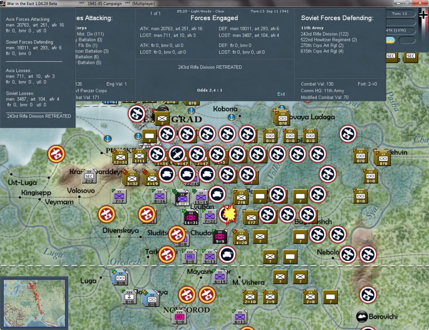Select the 522nd Howitzer Regiment (2) entry

coord(328,40)
